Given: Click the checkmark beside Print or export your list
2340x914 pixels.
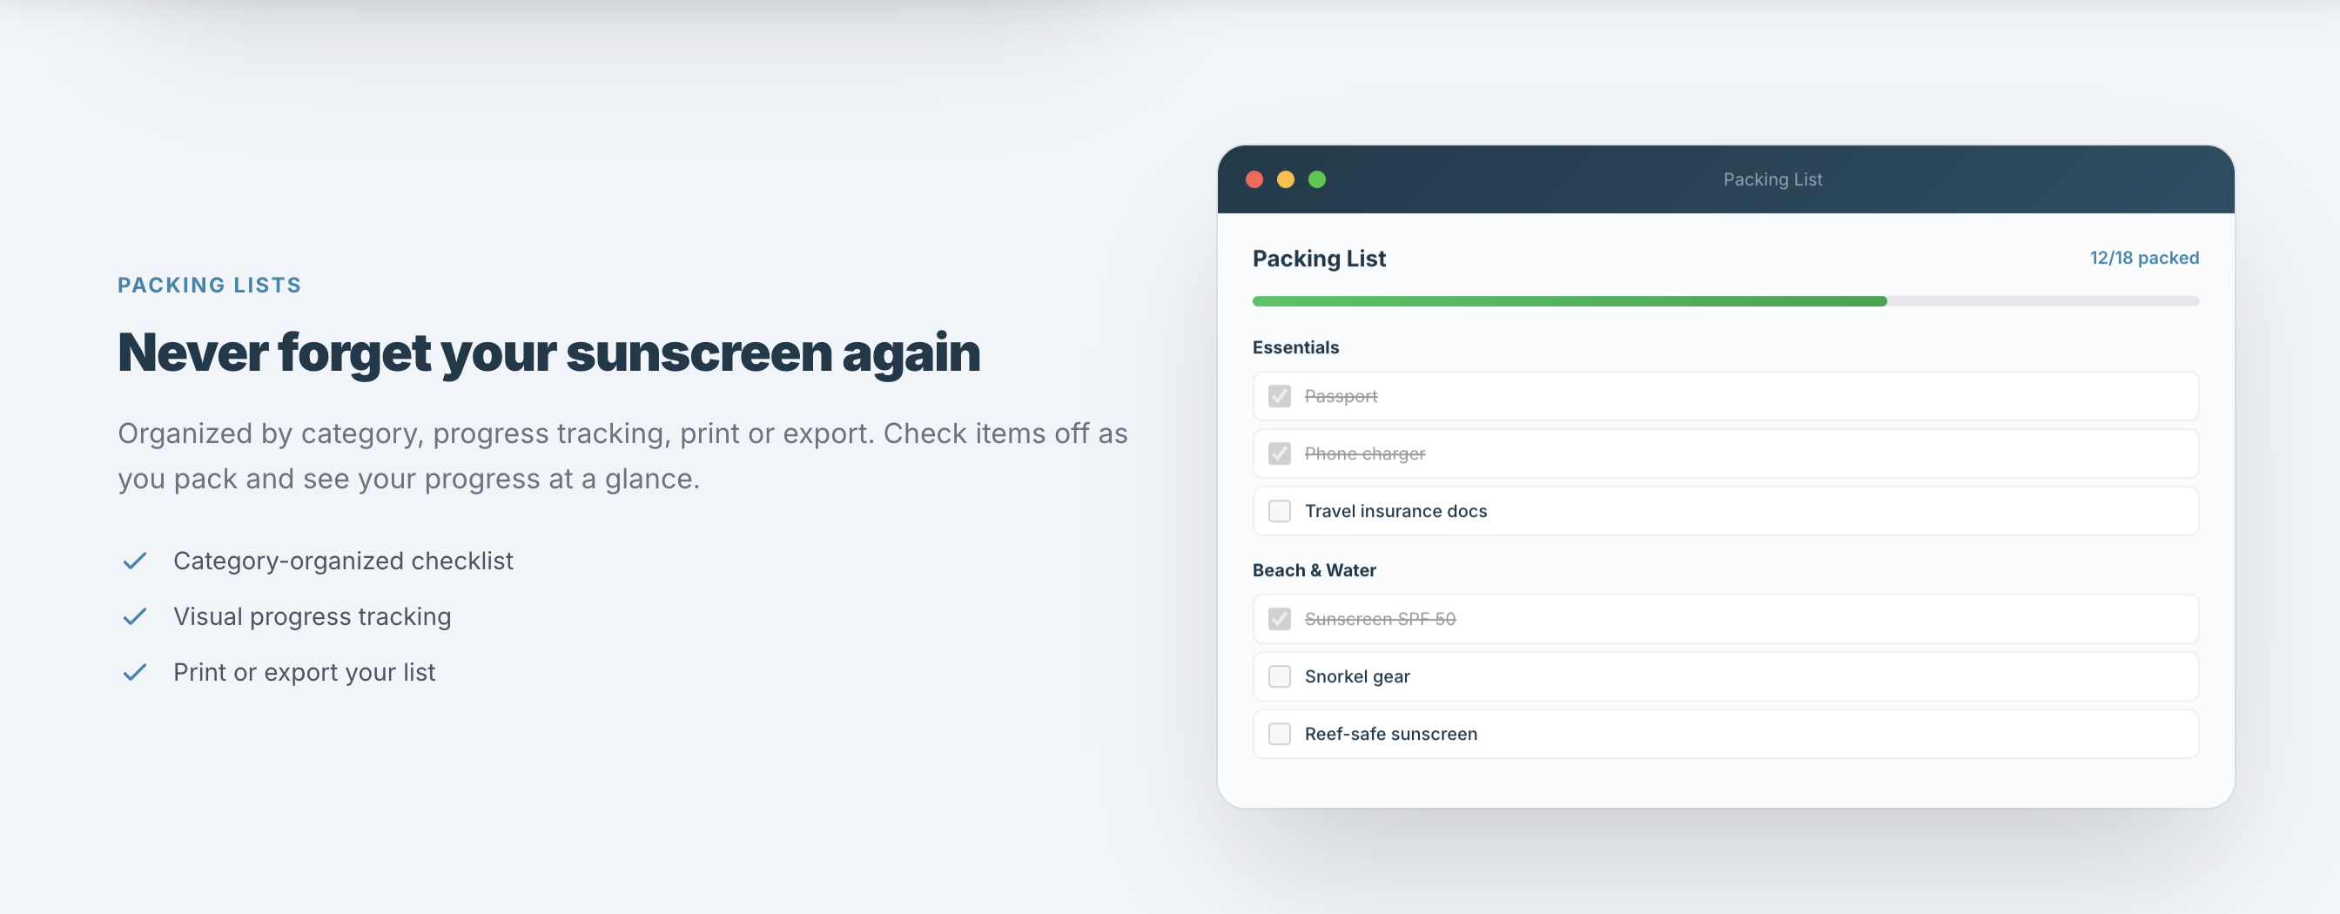Looking at the screenshot, I should (x=134, y=672).
